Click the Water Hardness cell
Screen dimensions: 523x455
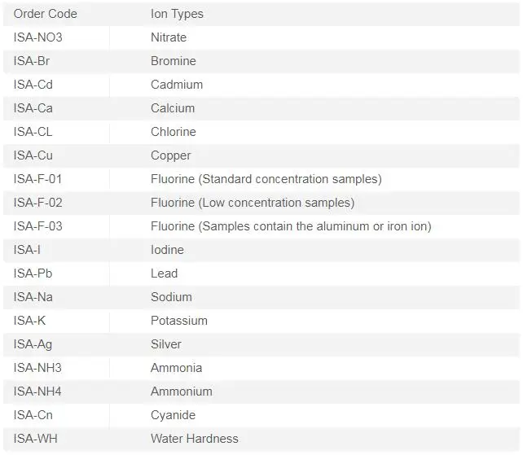click(195, 439)
